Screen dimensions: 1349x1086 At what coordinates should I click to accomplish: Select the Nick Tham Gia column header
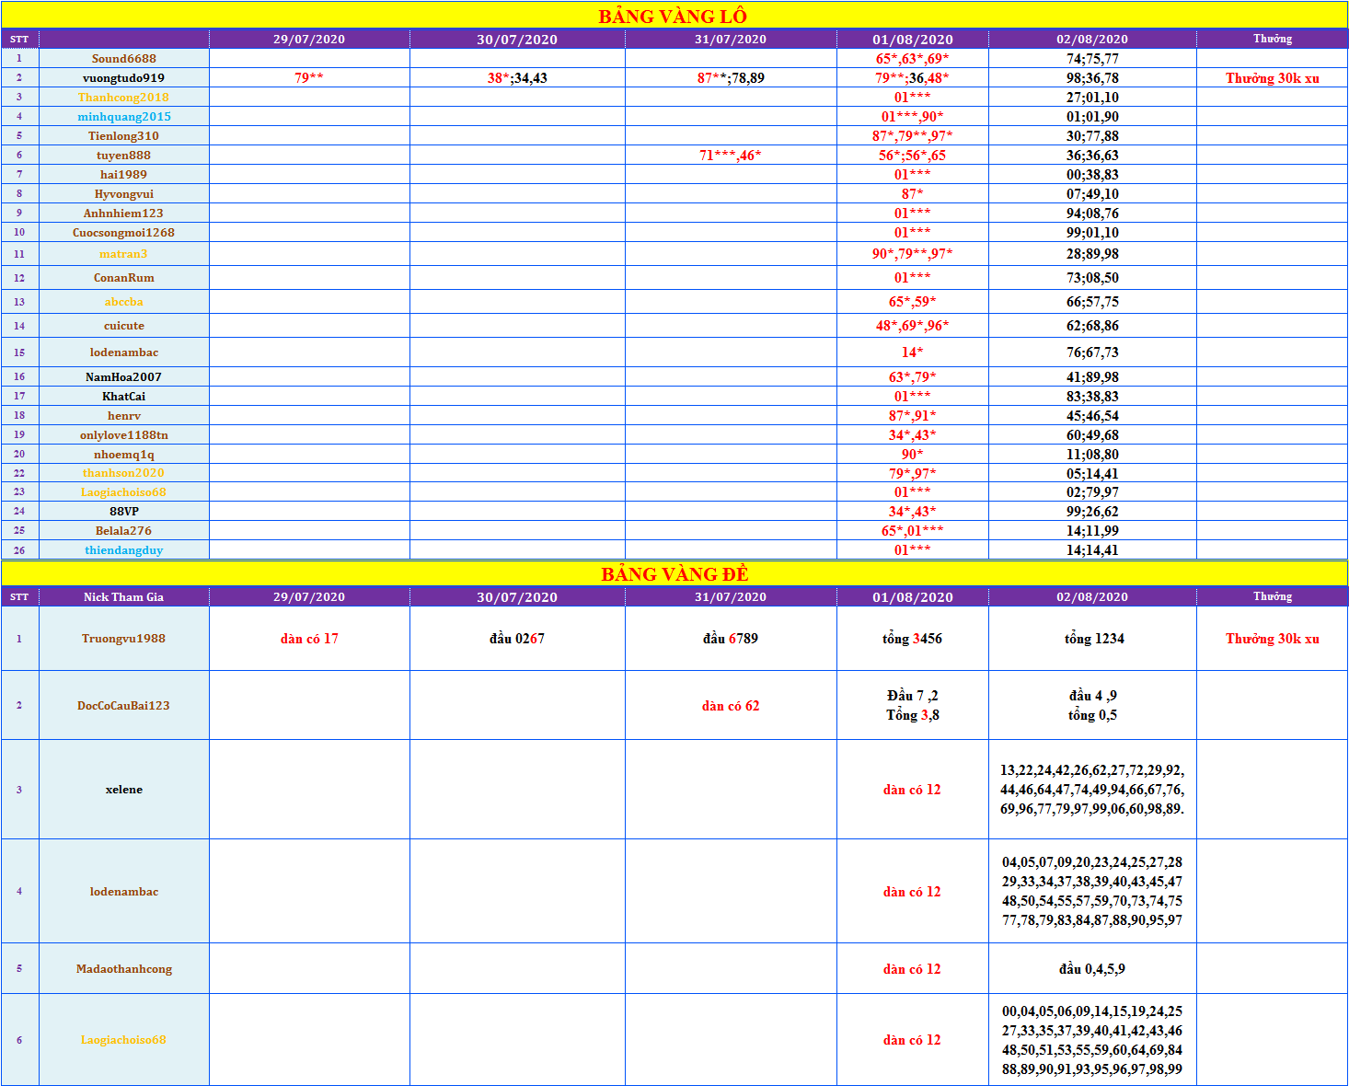(123, 597)
